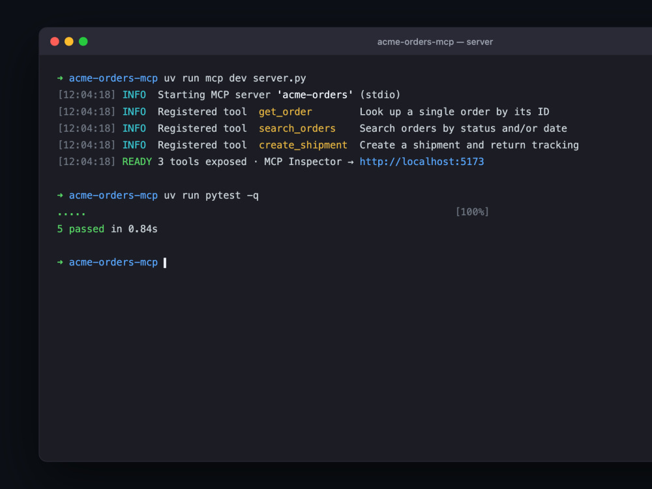Click 'Create a shipment and return tracking' text
This screenshot has width=652, height=489.
[x=469, y=145]
